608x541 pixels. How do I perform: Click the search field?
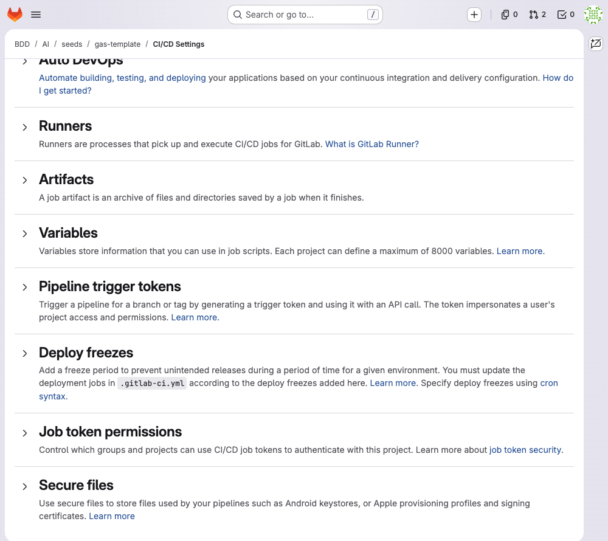pos(305,15)
